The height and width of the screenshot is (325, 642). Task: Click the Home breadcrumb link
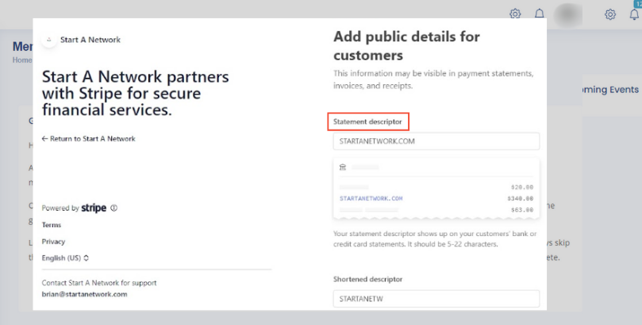tap(22, 60)
